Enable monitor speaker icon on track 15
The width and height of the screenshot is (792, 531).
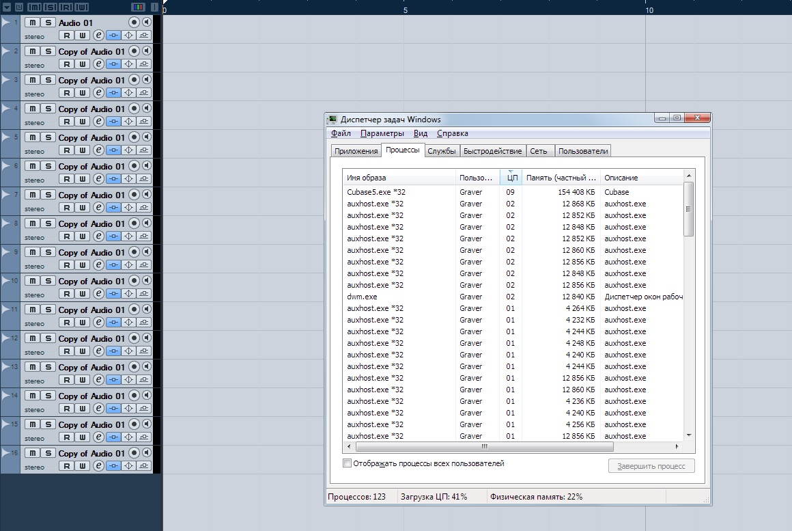pos(147,424)
